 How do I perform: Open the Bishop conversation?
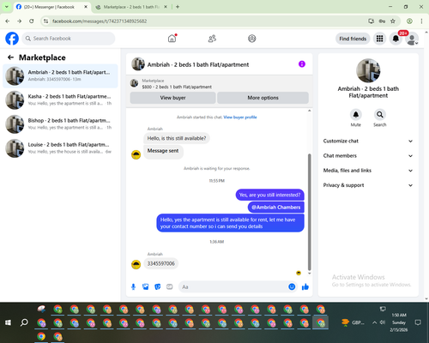pyautogui.click(x=60, y=124)
